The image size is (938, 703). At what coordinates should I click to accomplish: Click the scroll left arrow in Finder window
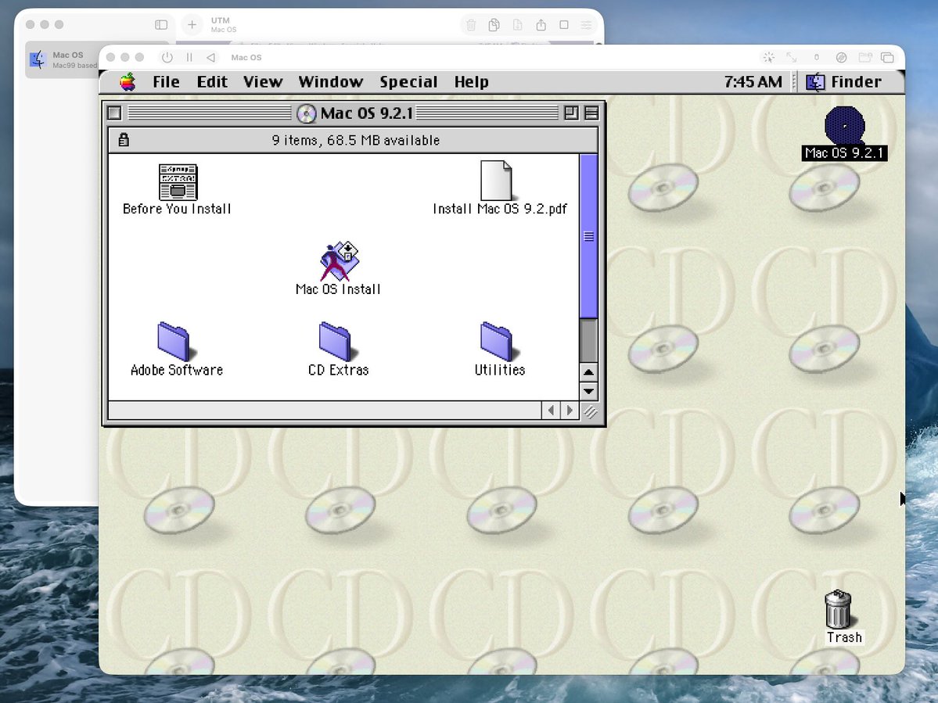(551, 411)
